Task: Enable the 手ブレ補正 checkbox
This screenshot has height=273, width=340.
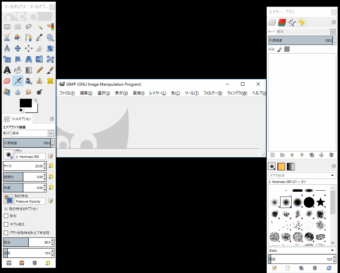Action: point(6,224)
